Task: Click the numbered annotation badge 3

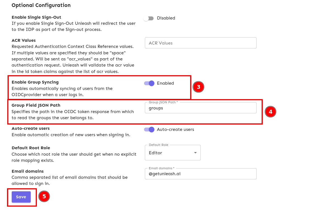Action: click(198, 87)
